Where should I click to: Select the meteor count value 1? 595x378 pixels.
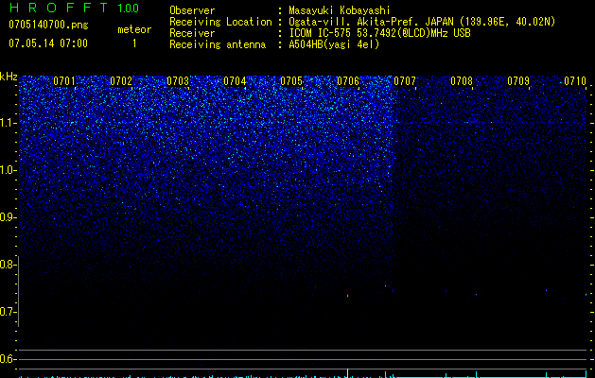[134, 43]
